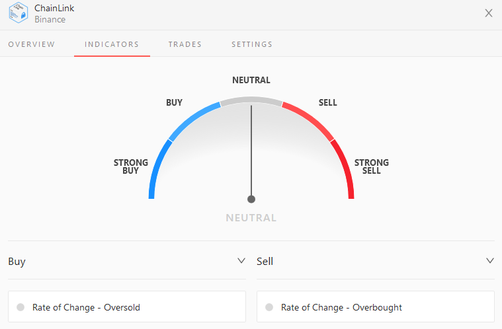Click the grey Neutral arc at gauge top

(251, 100)
